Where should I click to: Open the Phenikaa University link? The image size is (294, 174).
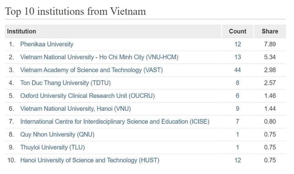click(47, 44)
